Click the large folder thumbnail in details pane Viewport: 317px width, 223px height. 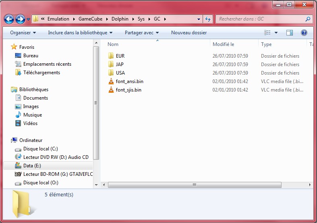point(23,204)
